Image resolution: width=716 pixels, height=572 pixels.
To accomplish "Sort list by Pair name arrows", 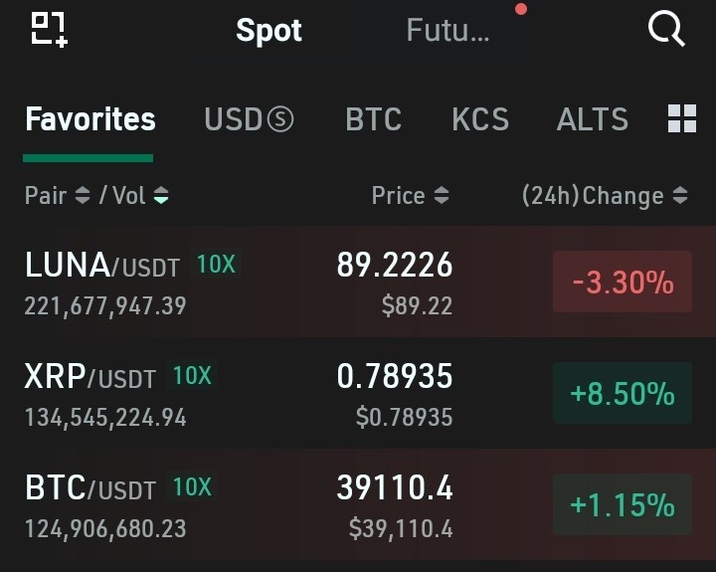I will coord(83,196).
